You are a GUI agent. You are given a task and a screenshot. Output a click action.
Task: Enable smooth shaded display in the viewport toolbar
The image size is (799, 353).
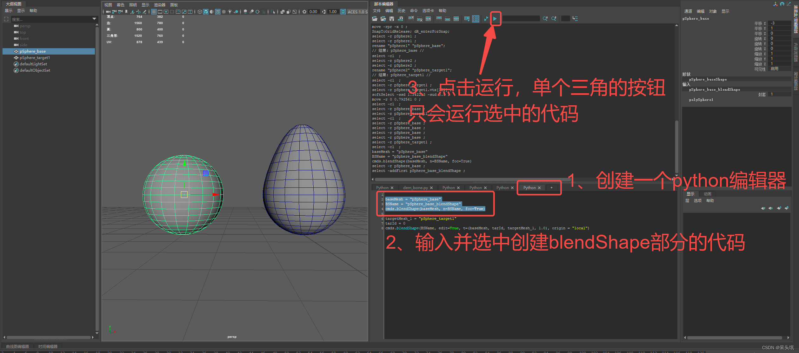[206, 12]
